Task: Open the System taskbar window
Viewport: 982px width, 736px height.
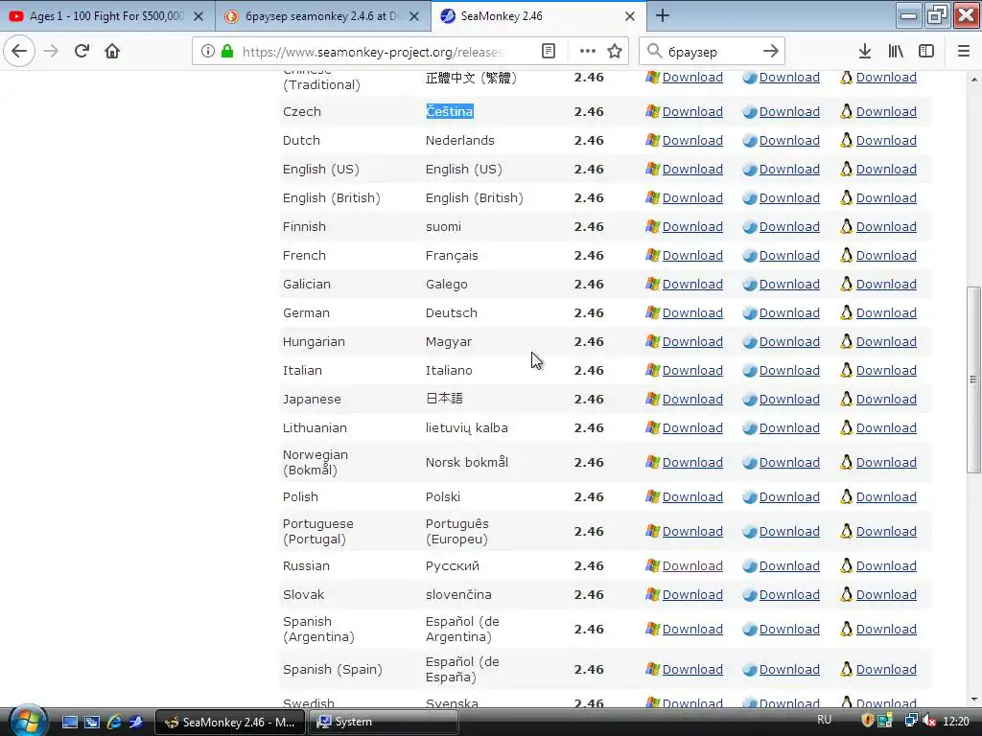Action: coord(384,723)
